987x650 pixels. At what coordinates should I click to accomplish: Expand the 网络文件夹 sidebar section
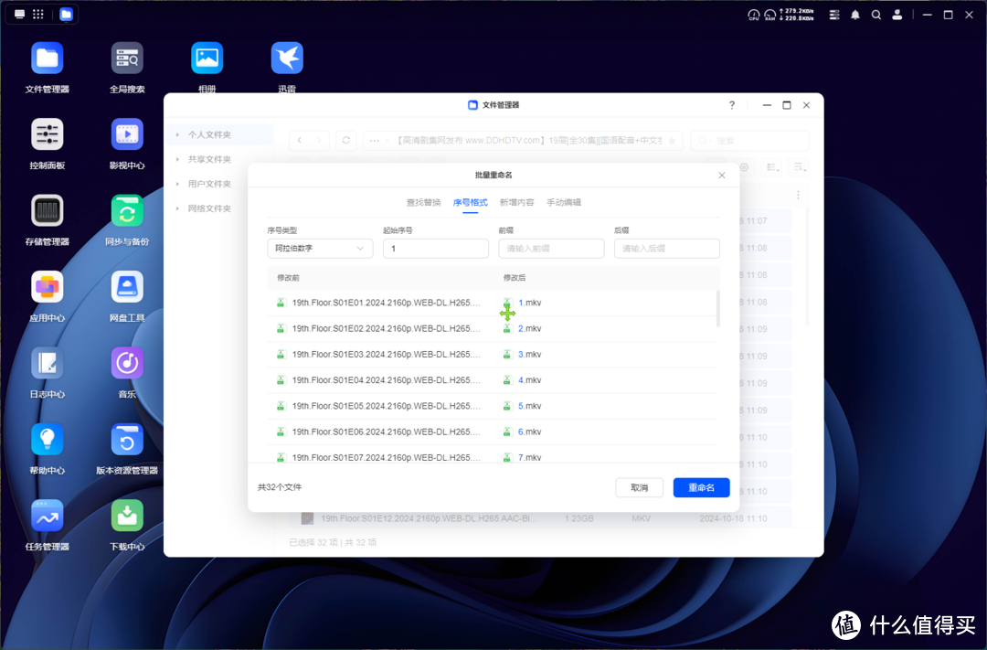212,208
